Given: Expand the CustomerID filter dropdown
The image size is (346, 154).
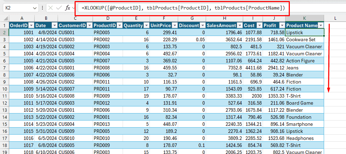Looking at the screenshot, I should coord(89,25).
